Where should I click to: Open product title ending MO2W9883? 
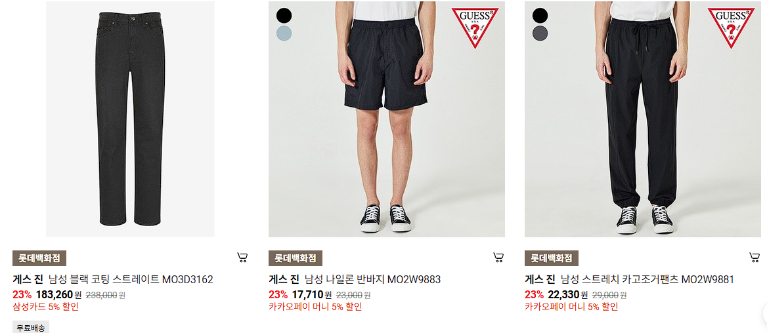coord(355,280)
